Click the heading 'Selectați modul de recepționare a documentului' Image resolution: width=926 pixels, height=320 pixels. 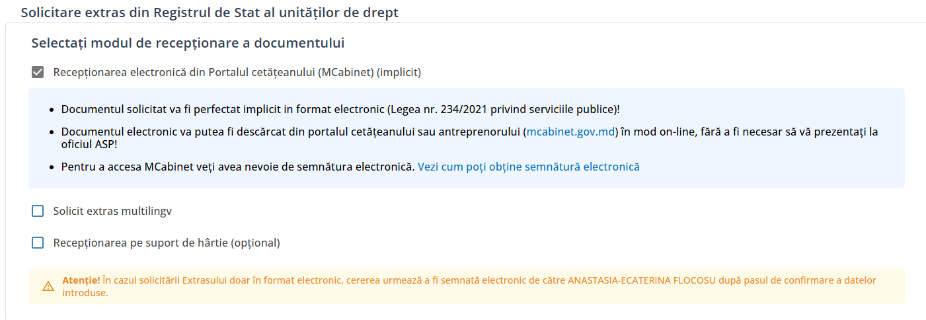point(188,43)
